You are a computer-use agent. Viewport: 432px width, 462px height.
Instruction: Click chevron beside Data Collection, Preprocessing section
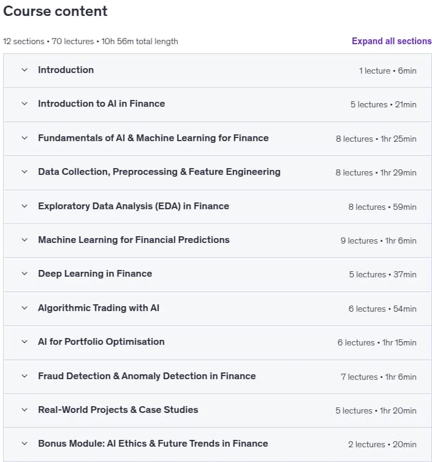25,172
